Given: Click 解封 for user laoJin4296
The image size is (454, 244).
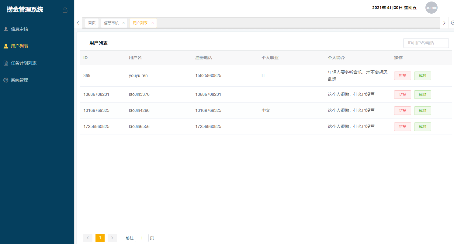Looking at the screenshot, I should click(x=423, y=111).
